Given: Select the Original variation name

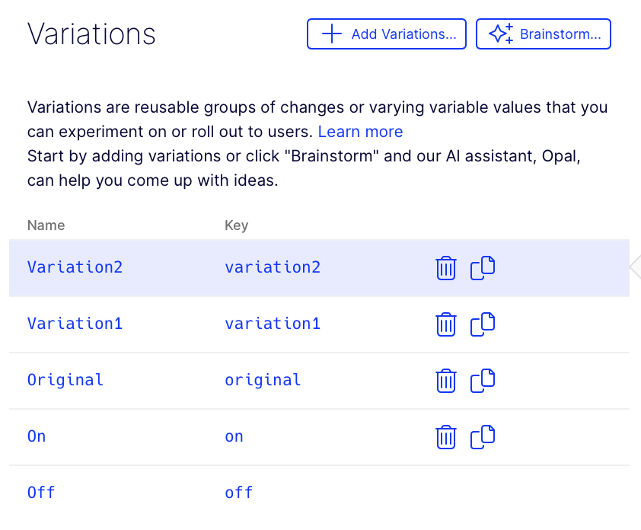Looking at the screenshot, I should 65,380.
